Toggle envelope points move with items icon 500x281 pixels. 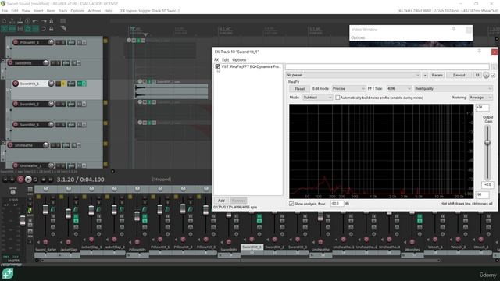28,29
